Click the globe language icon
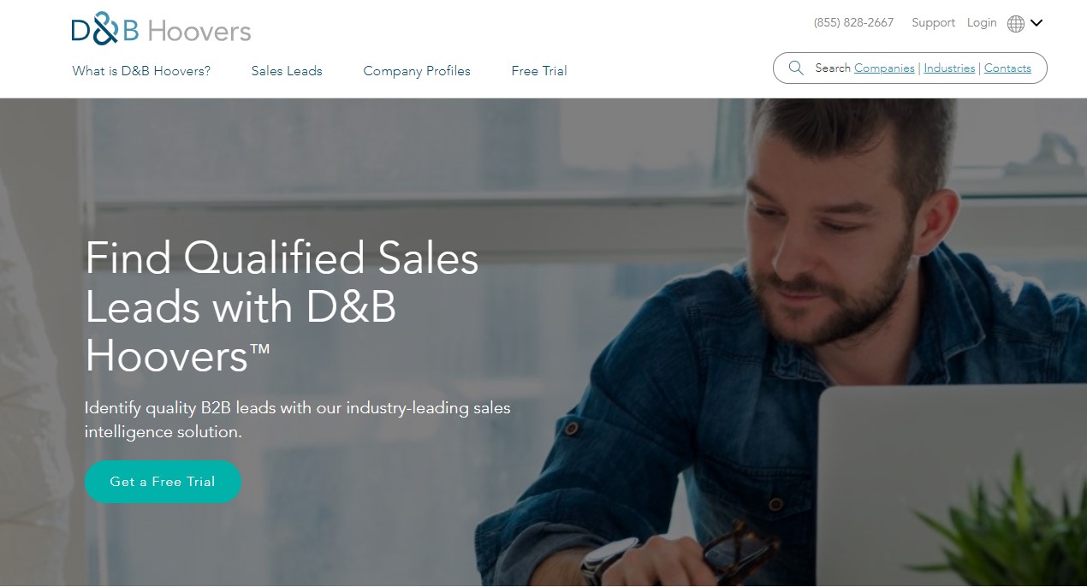Screen dimensions: 1087x587 1016,24
